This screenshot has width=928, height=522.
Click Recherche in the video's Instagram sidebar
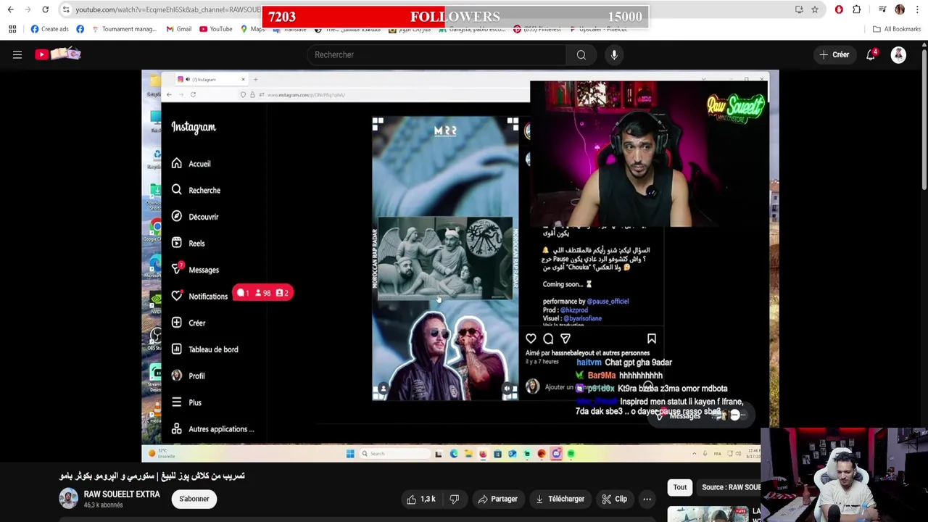pos(196,190)
